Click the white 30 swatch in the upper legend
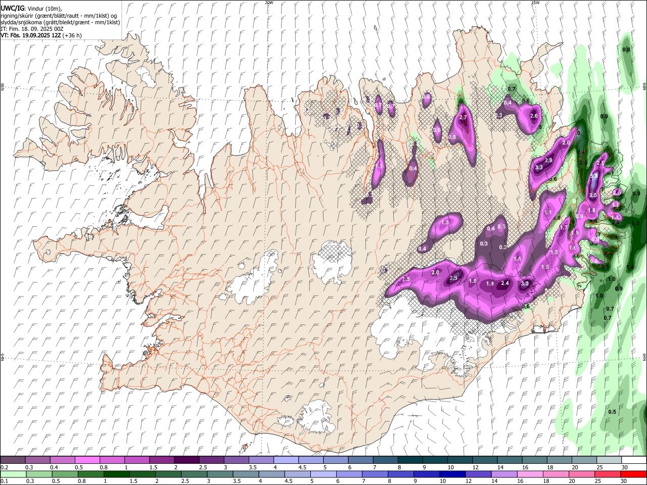 (634, 460)
